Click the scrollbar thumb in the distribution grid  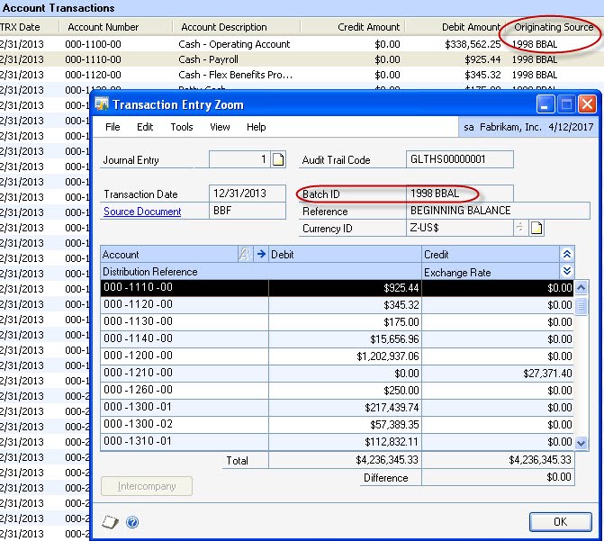(x=581, y=307)
